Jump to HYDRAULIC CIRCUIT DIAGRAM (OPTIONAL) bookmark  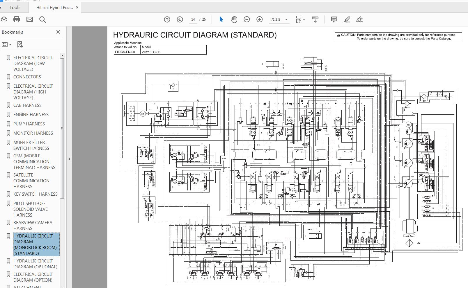33,264
